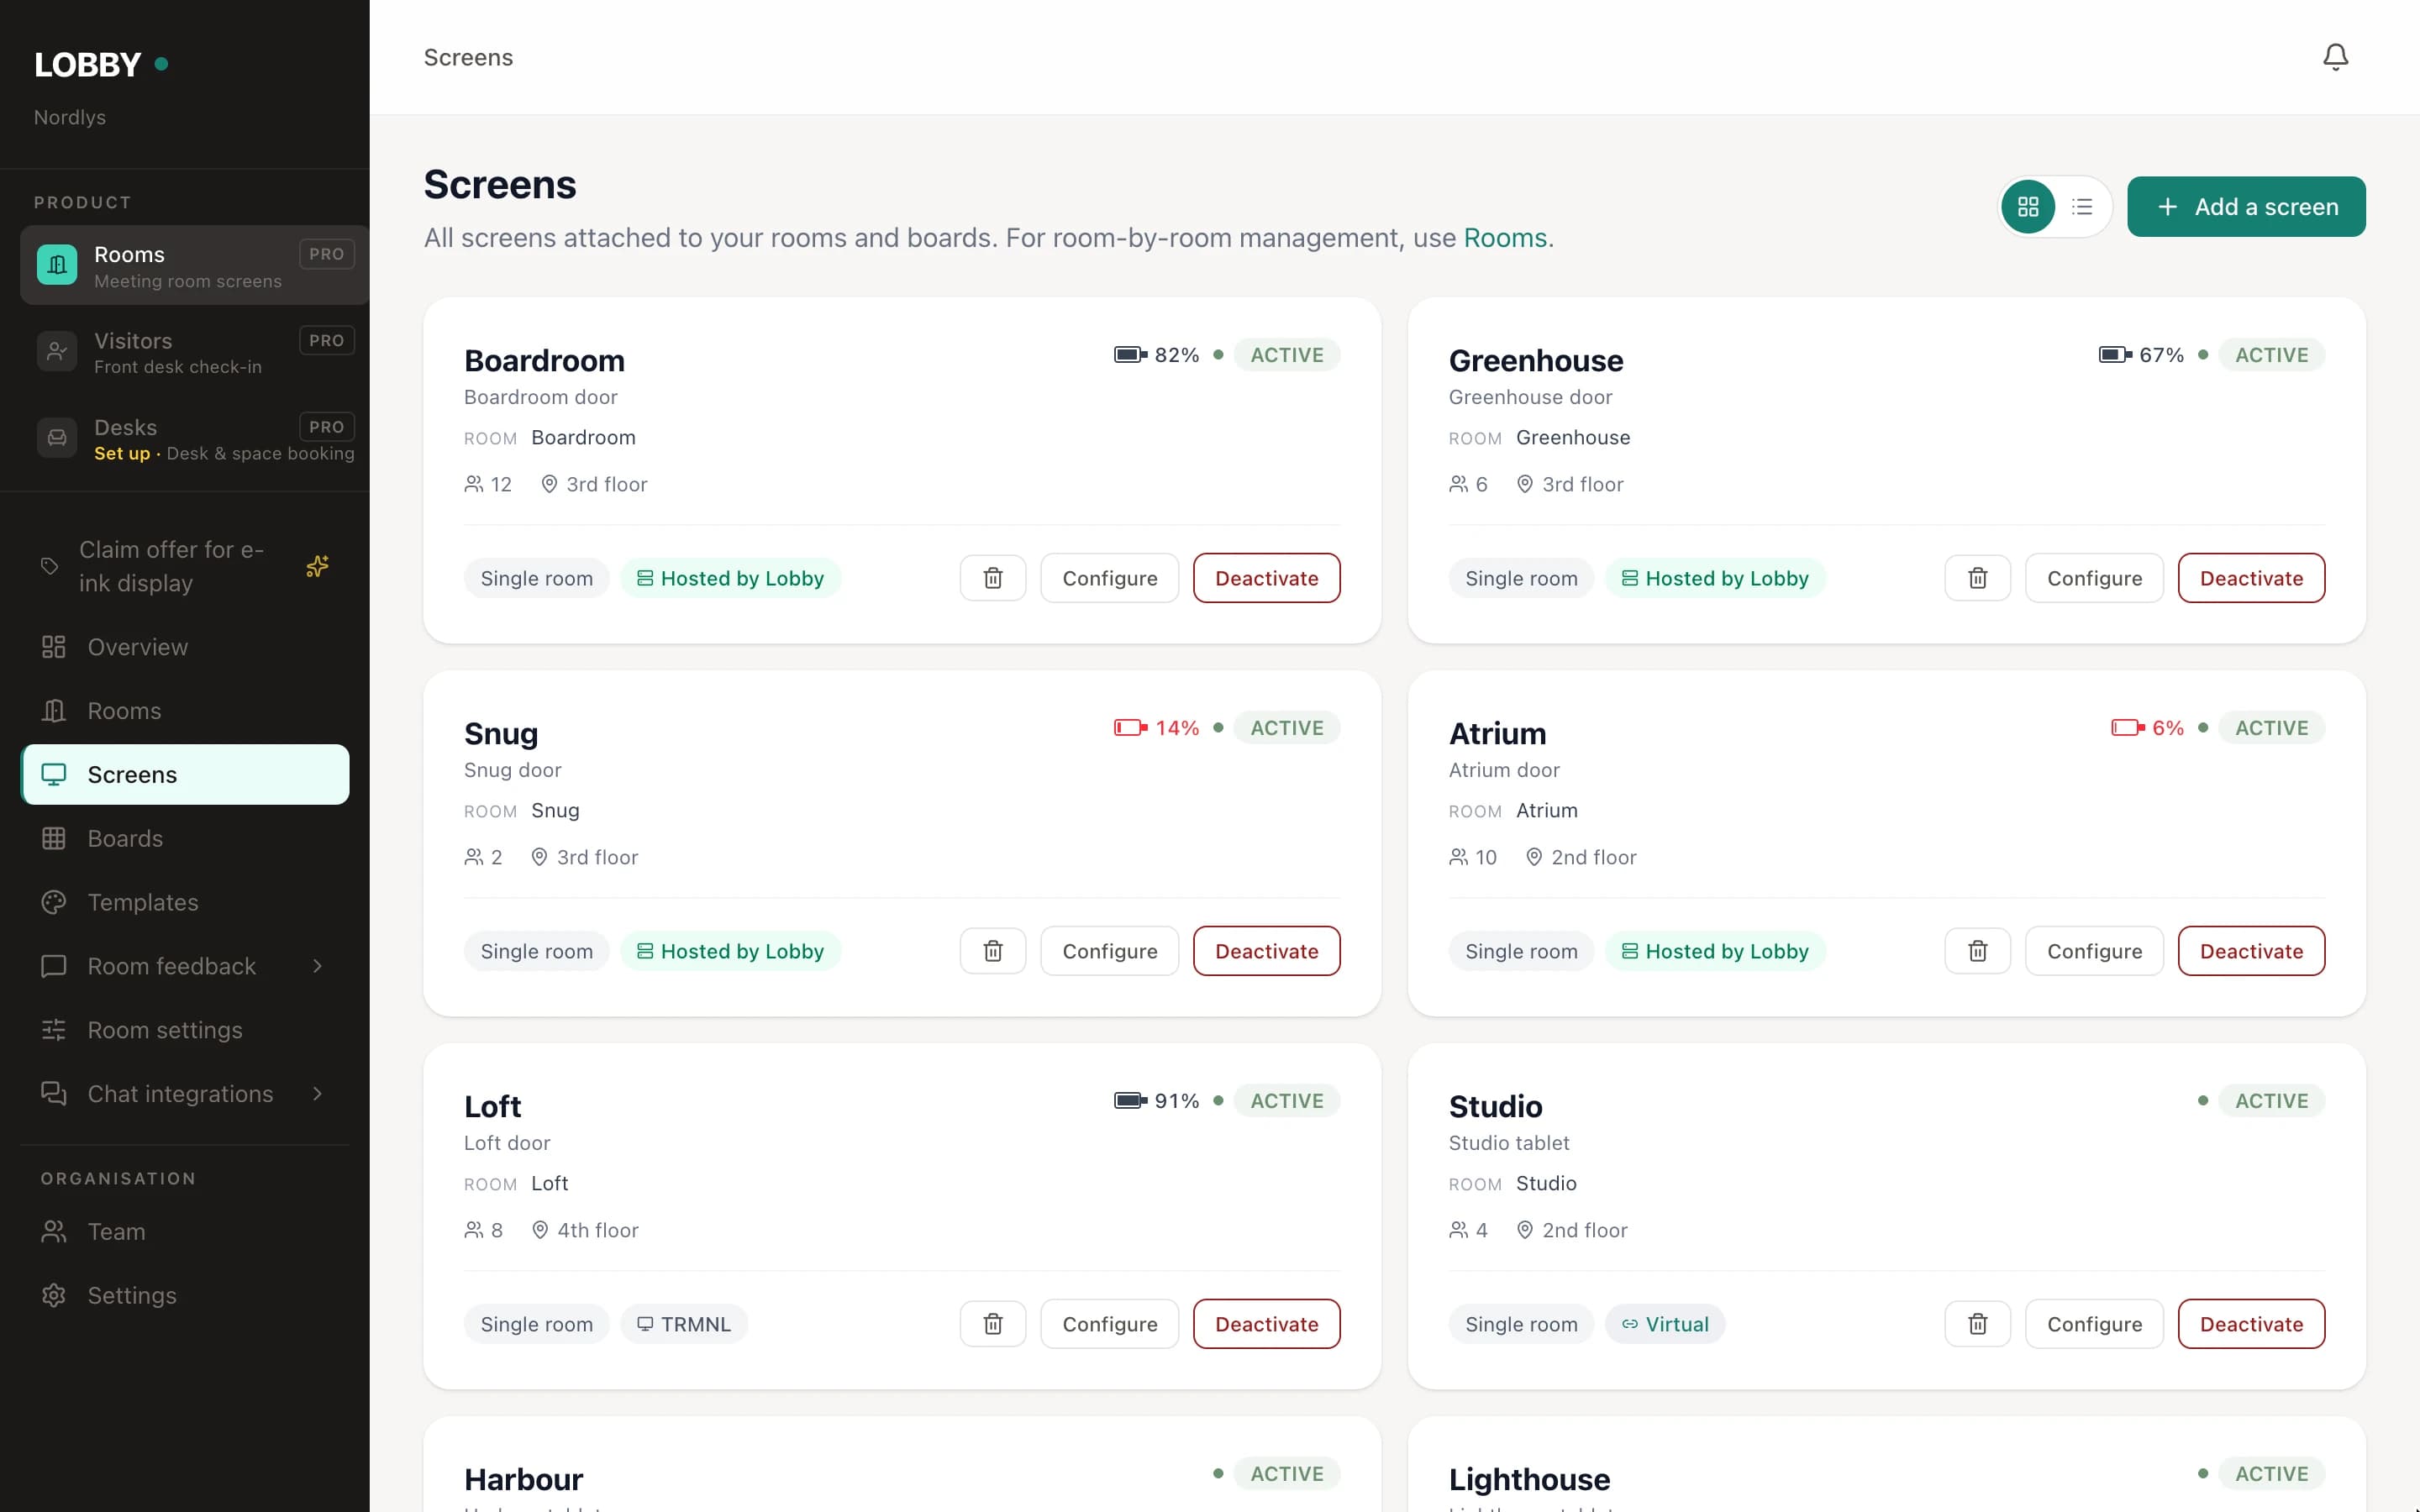Delete the Boardroom screen with trash icon
Viewport: 2420px width, 1512px height.
(x=993, y=578)
